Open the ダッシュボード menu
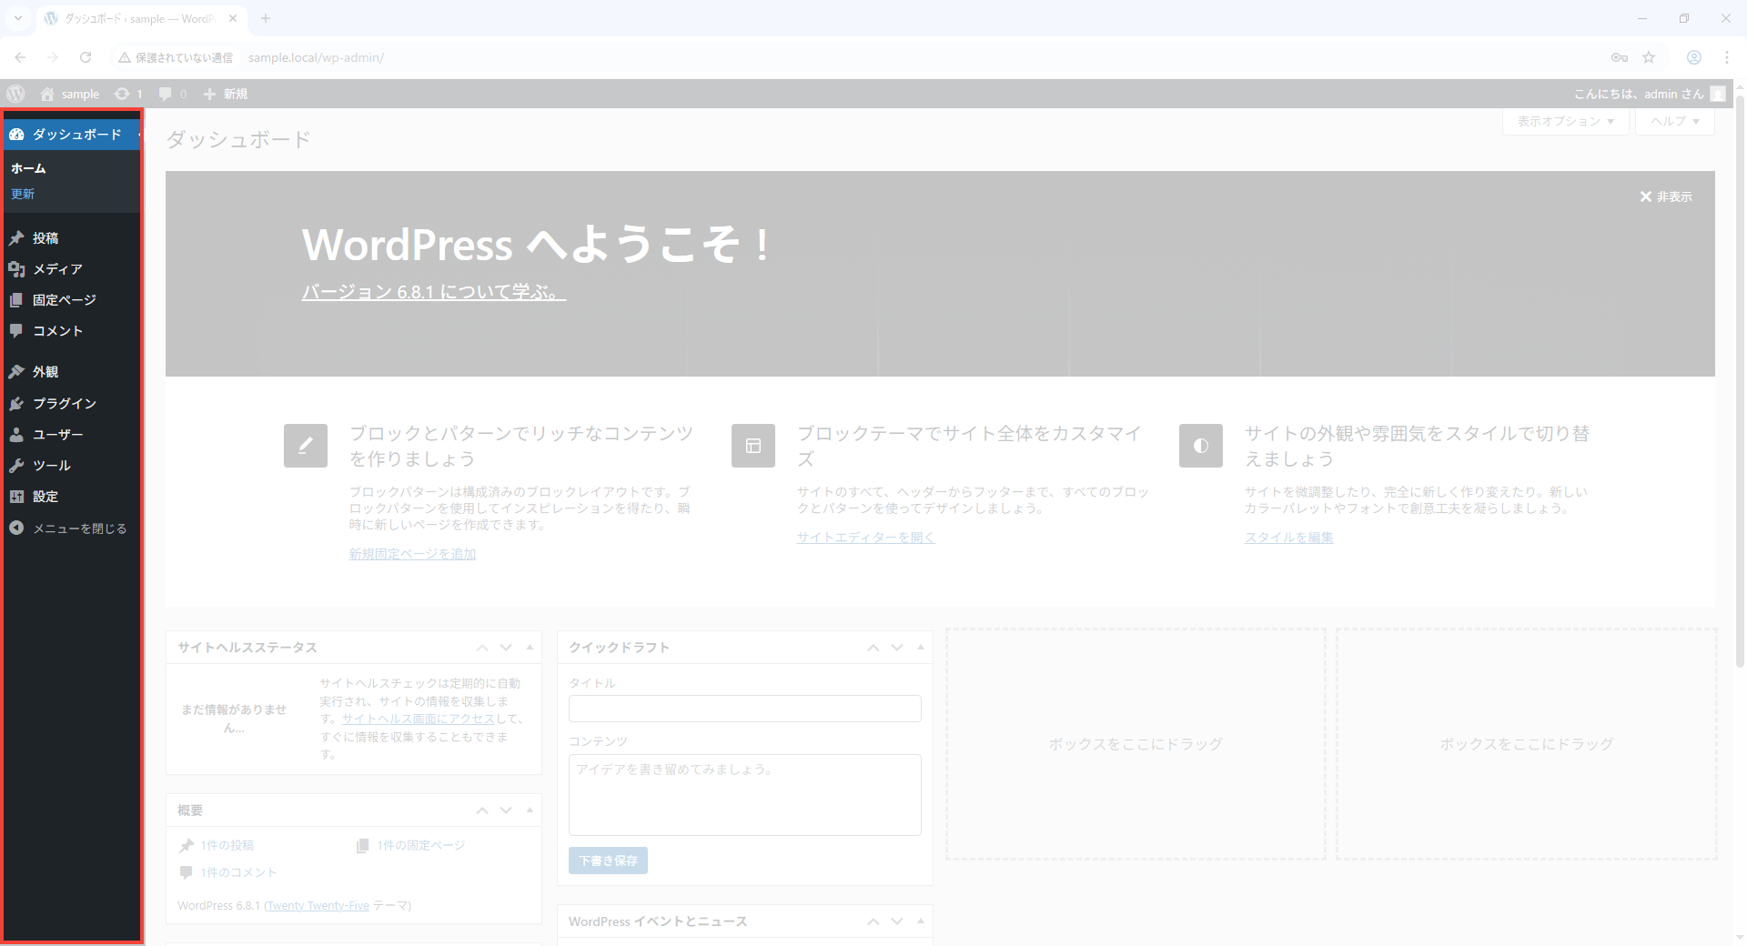Viewport: 1747px width, 946px height. [x=72, y=135]
